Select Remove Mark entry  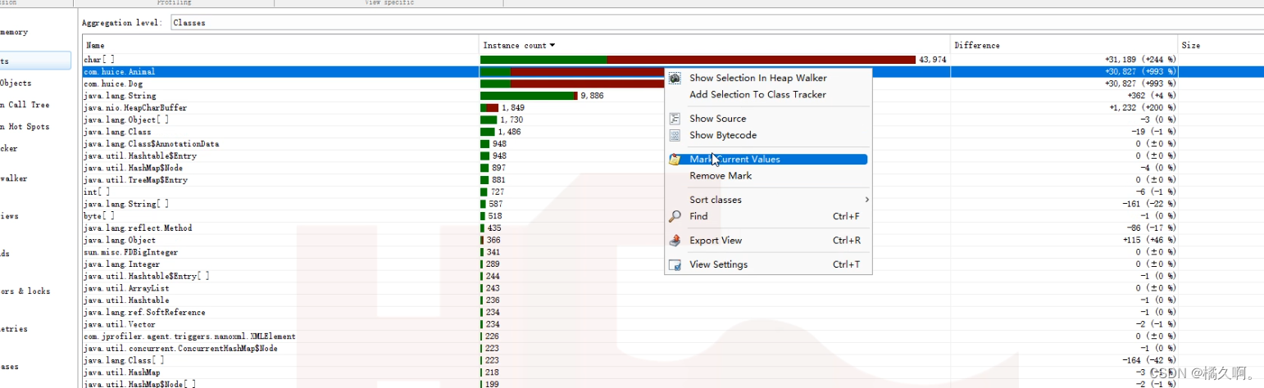[721, 176]
